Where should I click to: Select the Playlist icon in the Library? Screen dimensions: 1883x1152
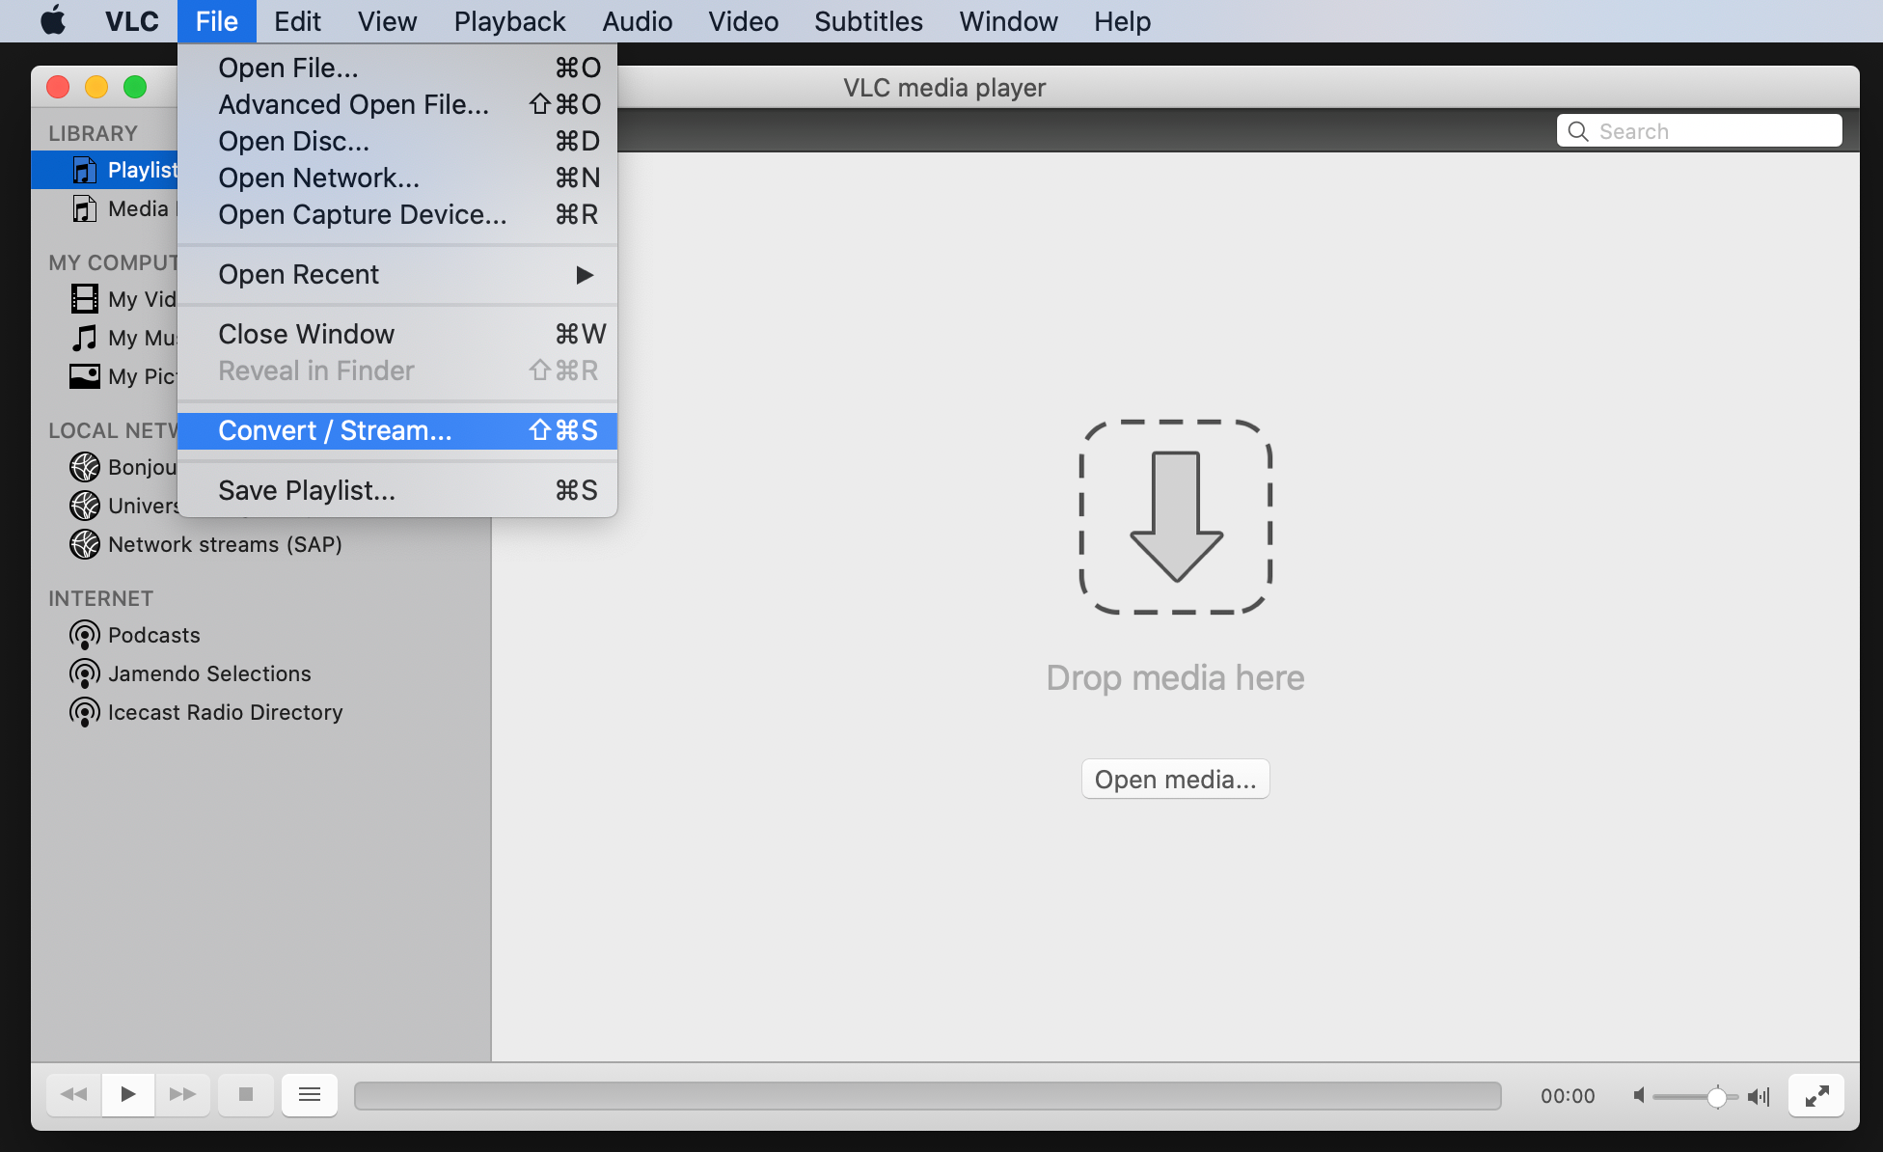[85, 171]
